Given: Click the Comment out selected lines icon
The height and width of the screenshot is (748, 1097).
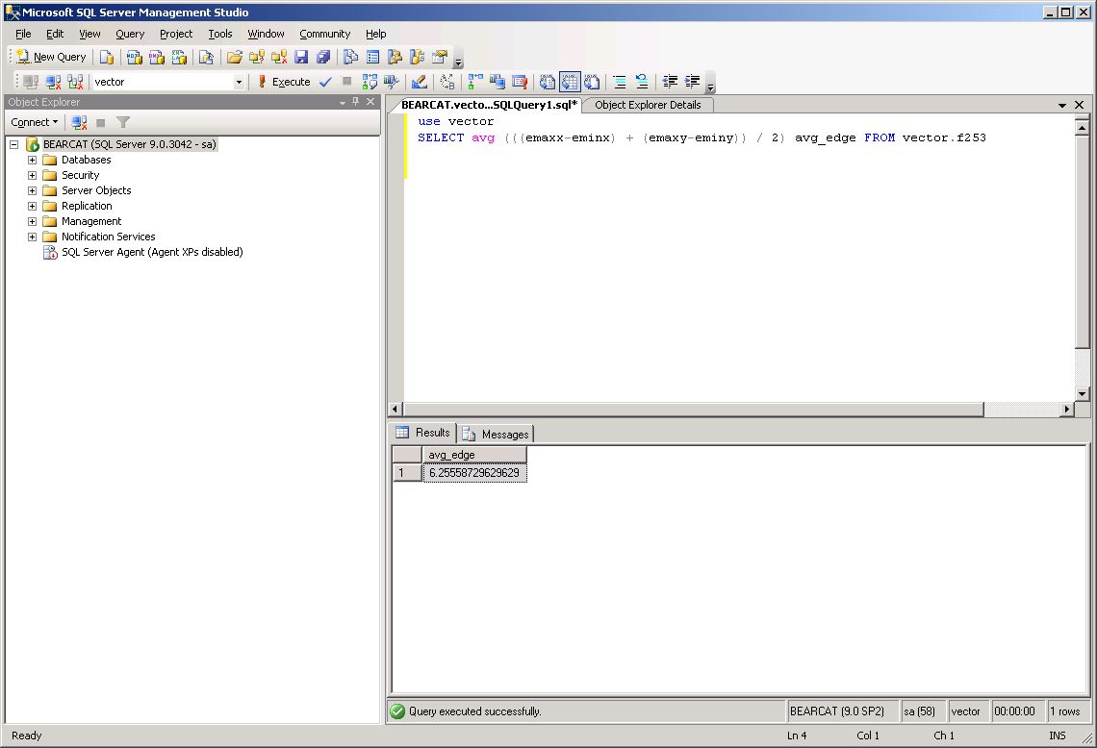Looking at the screenshot, I should (620, 82).
